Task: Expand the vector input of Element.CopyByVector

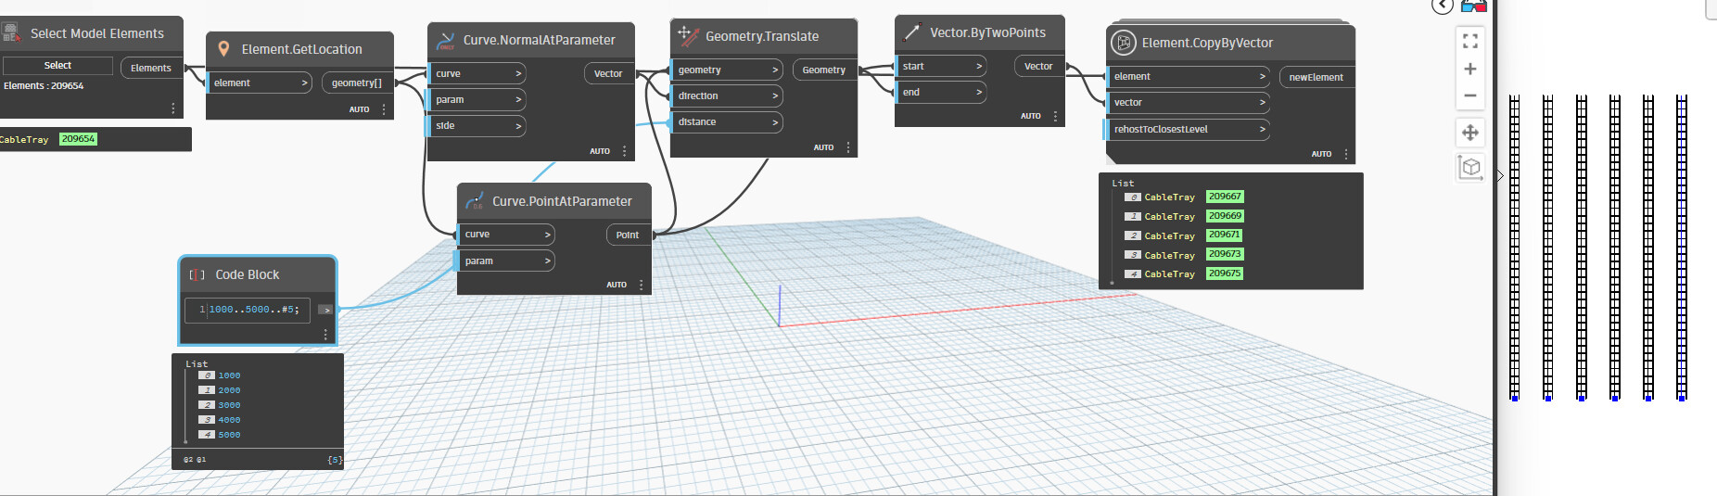Action: (x=1263, y=102)
